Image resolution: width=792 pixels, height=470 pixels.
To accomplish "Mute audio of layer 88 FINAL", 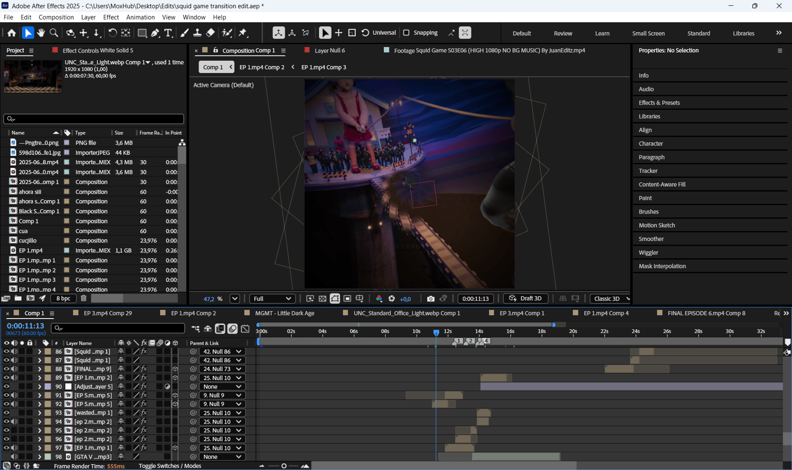I will (x=14, y=369).
